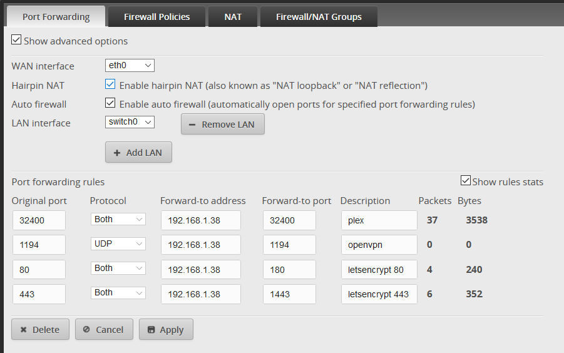Click the Port forwarding rules heading

[x=58, y=182]
